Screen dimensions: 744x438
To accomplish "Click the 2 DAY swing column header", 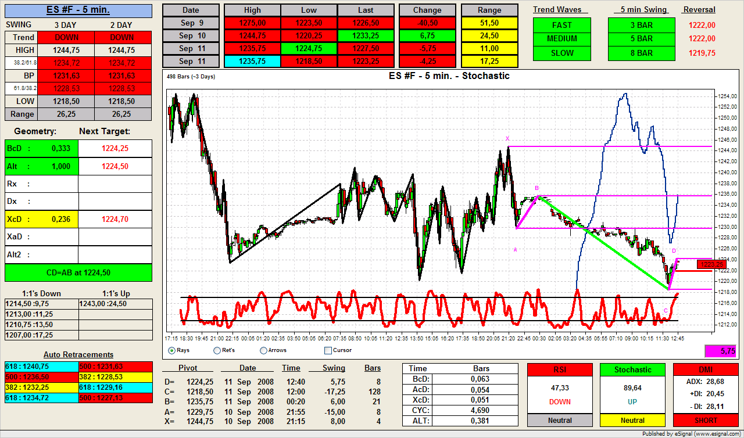I will tap(121, 24).
